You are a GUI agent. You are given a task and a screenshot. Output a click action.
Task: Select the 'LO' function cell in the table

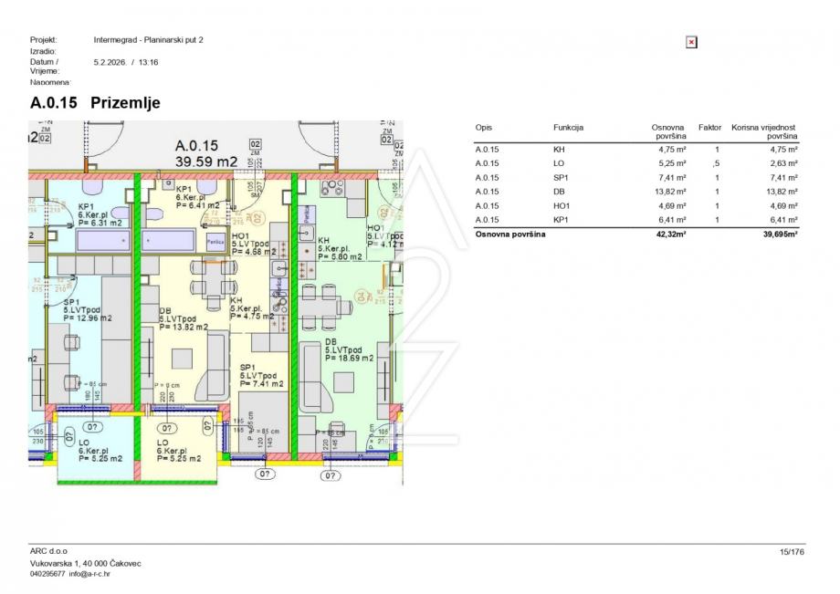click(559, 163)
